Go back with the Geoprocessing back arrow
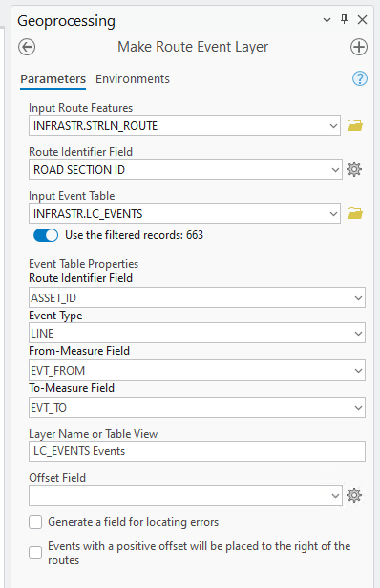 click(27, 47)
